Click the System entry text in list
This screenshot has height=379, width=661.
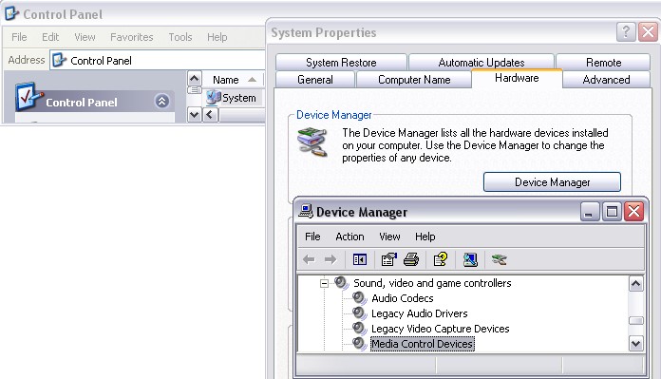pyautogui.click(x=239, y=98)
